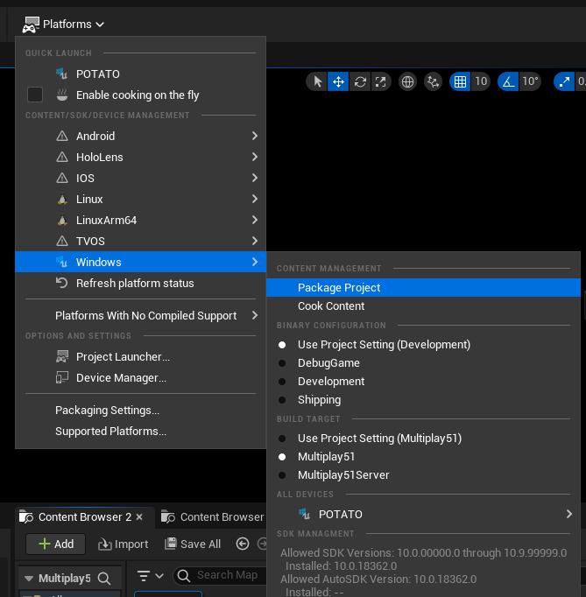Click Package Project menu entry
The image size is (586, 597).
339,288
